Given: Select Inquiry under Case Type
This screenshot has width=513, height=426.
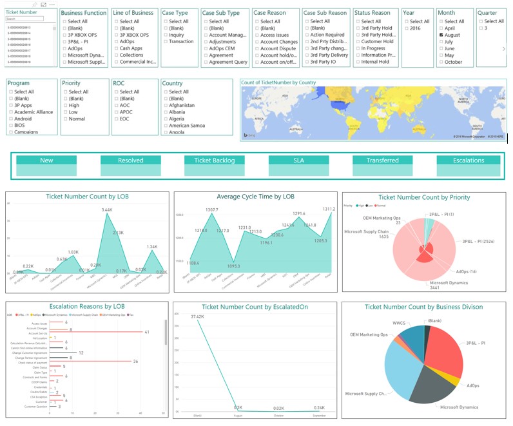Looking at the screenshot, I should pos(166,35).
